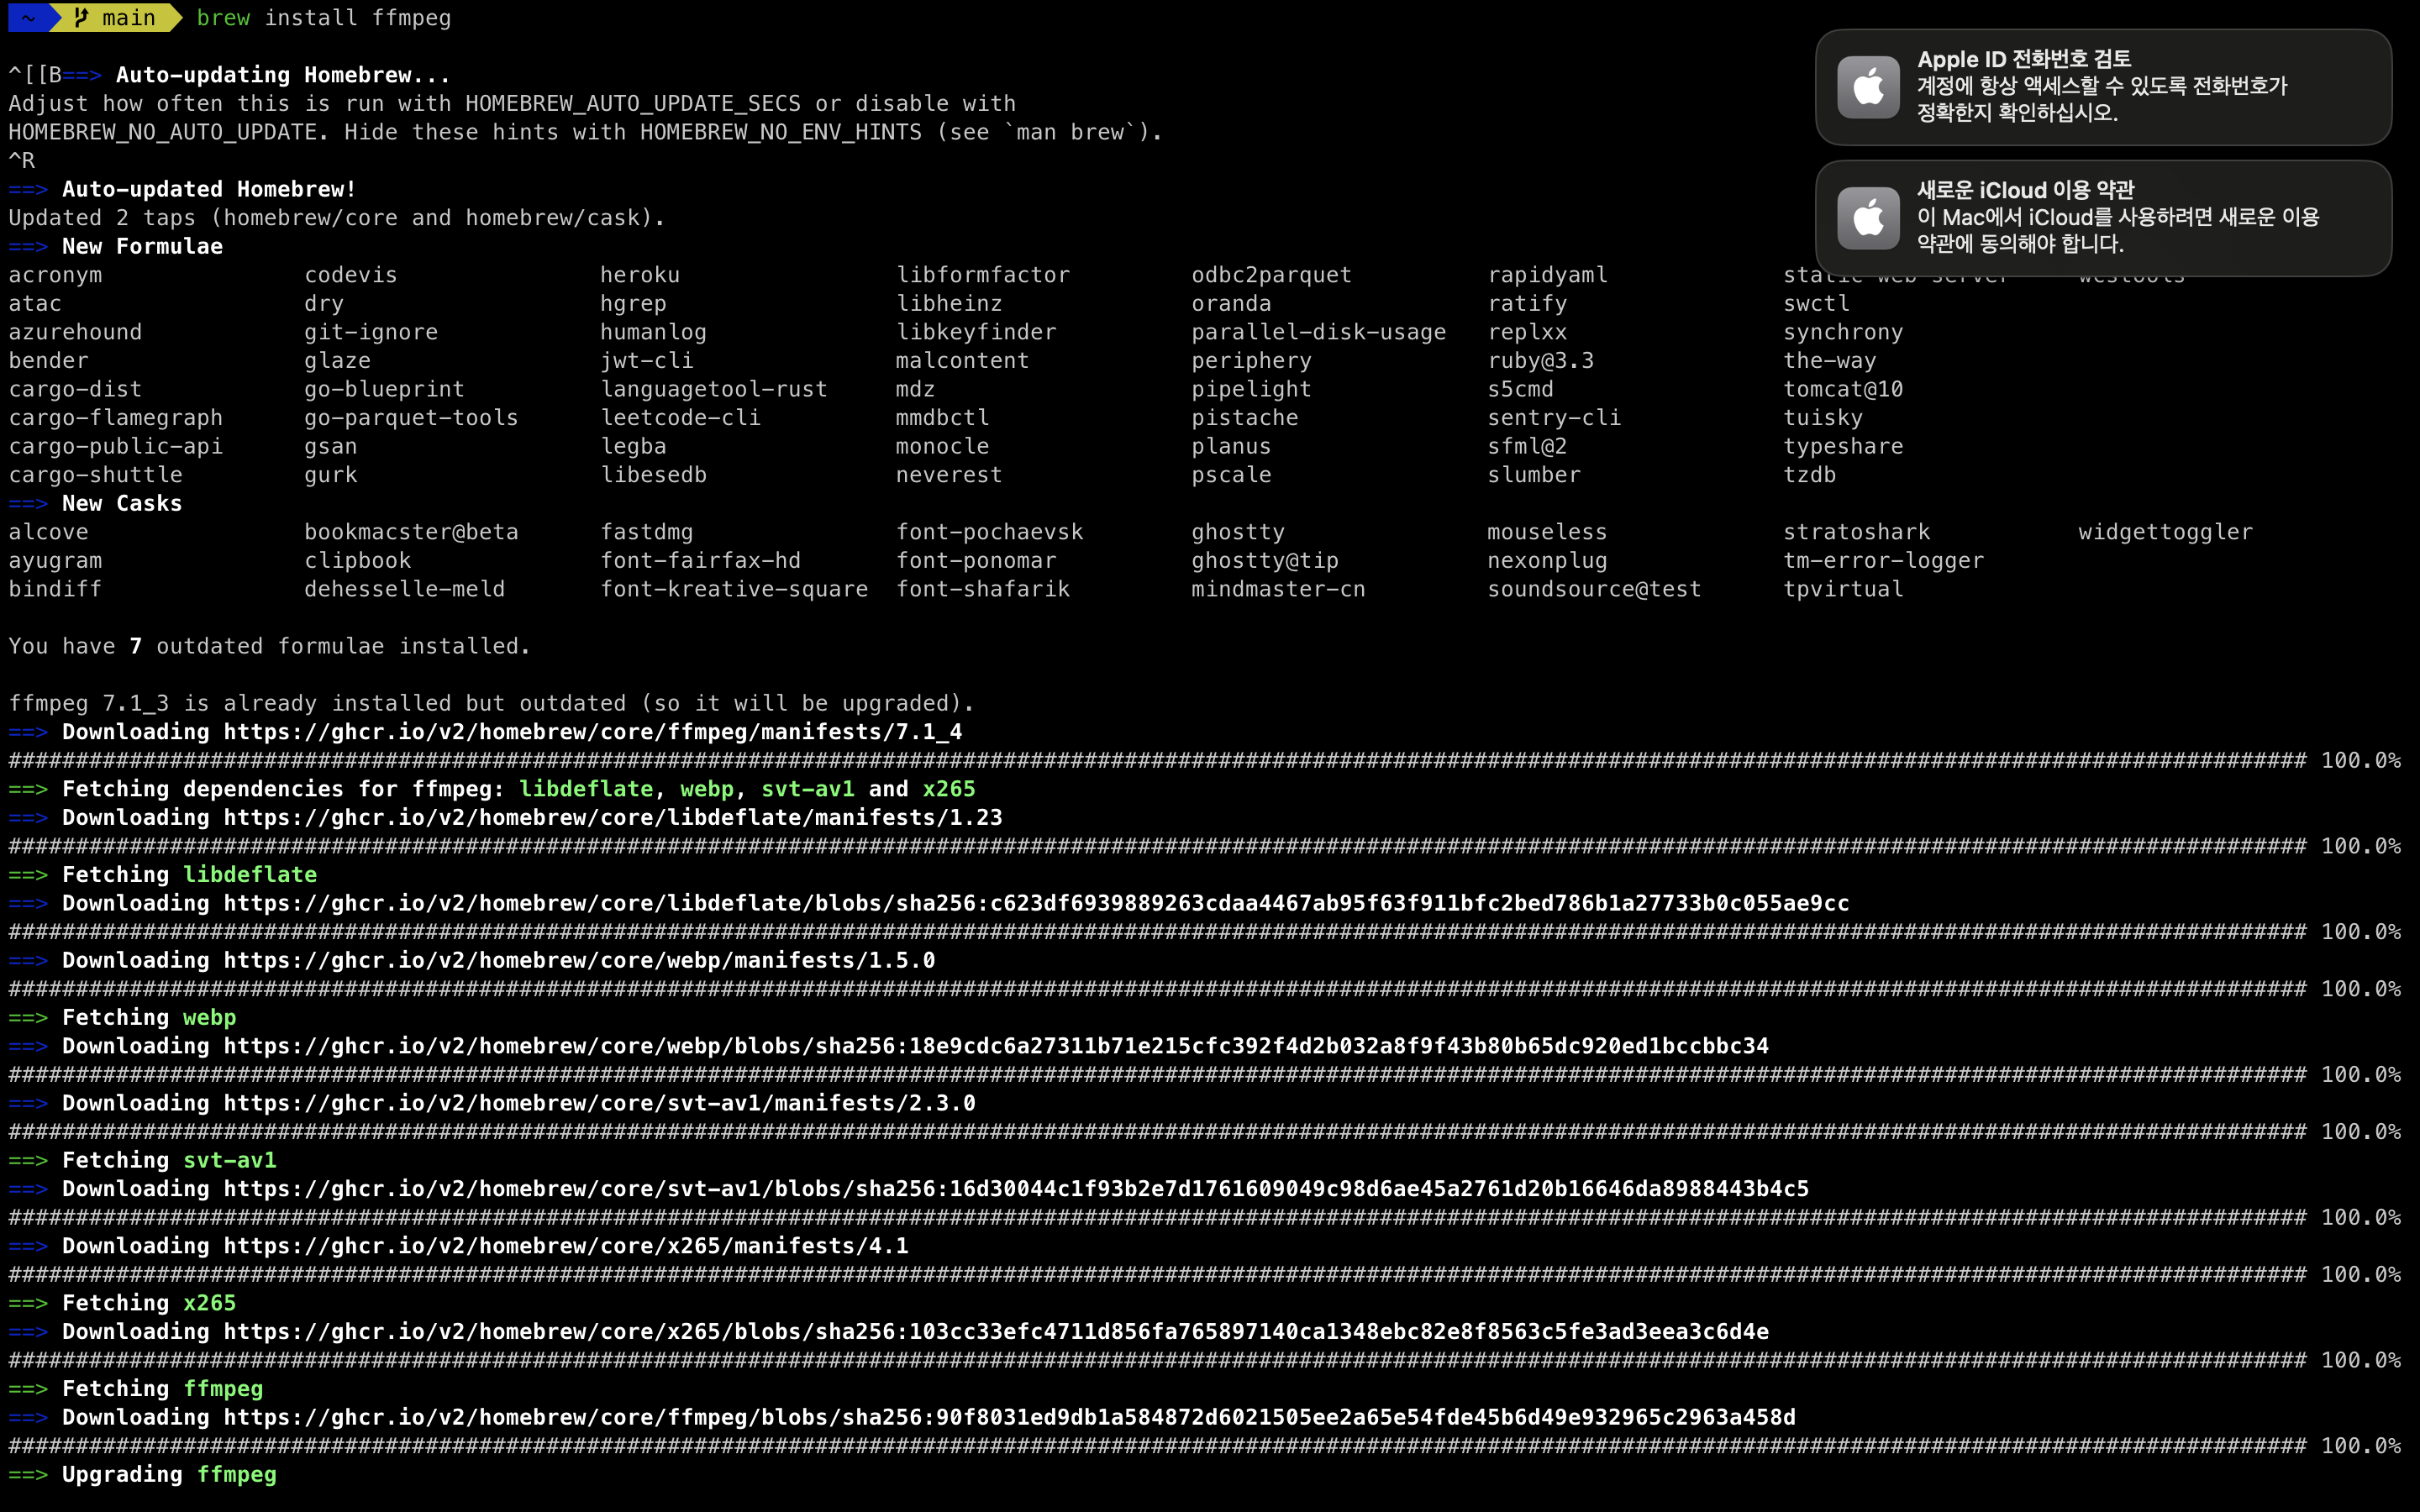Click the 'New Formulae' heading

(142, 246)
